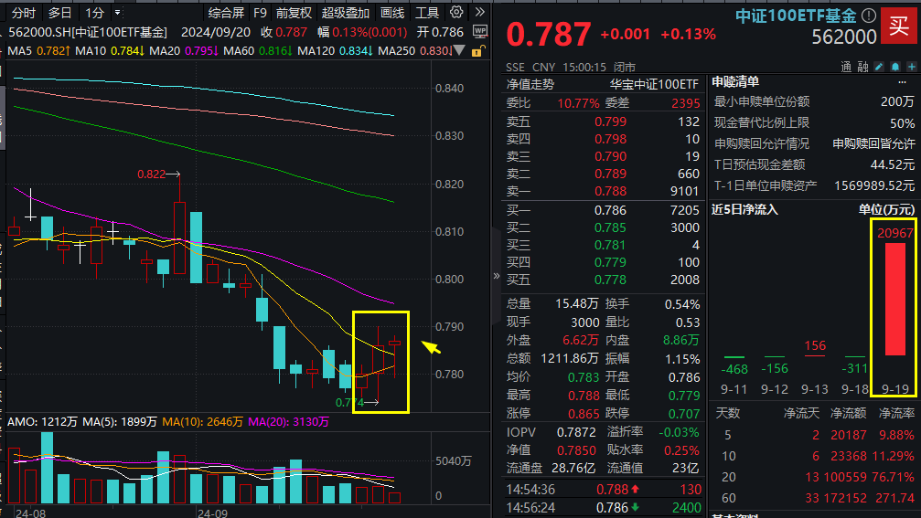Screen dimensions: 921x518
Task: Switch to 多日 multi-day tab
Action: coord(59,13)
